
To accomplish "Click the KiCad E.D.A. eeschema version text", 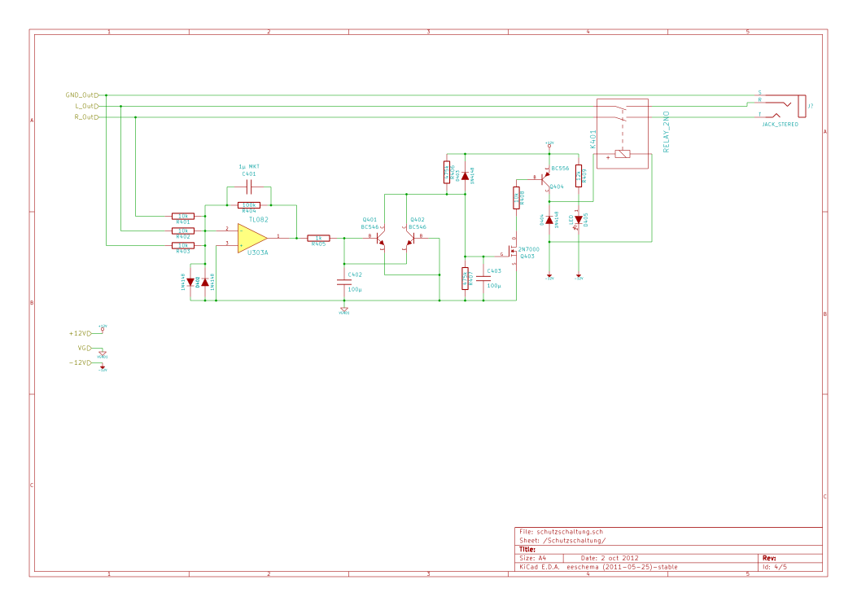I will tap(598, 567).
